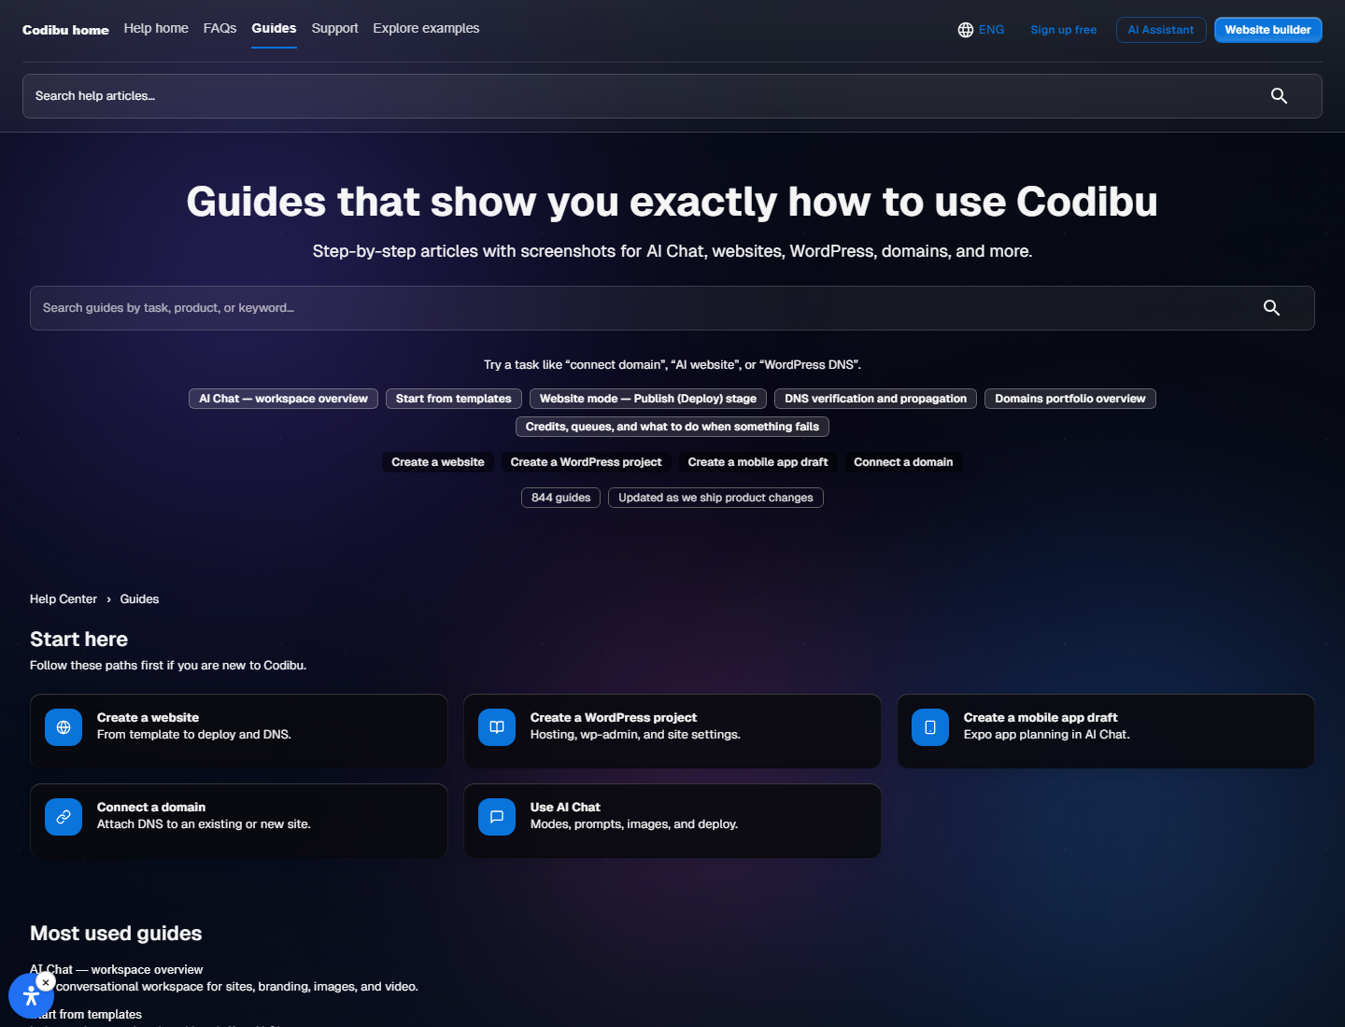Select Credits, queues chip
This screenshot has height=1027, width=1345.
click(672, 427)
